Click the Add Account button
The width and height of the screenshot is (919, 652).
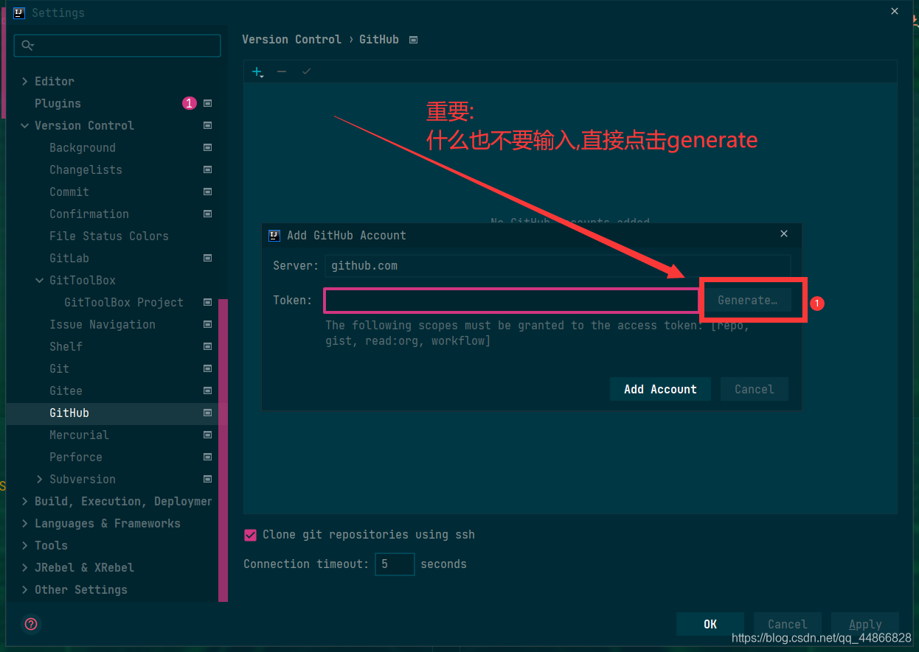(660, 389)
